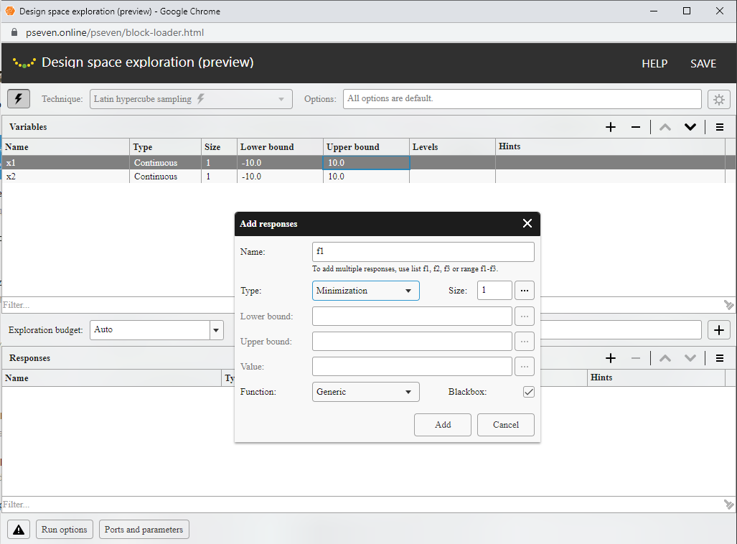This screenshot has width=737, height=544.
Task: Click the Add button in dialog
Action: coord(443,425)
